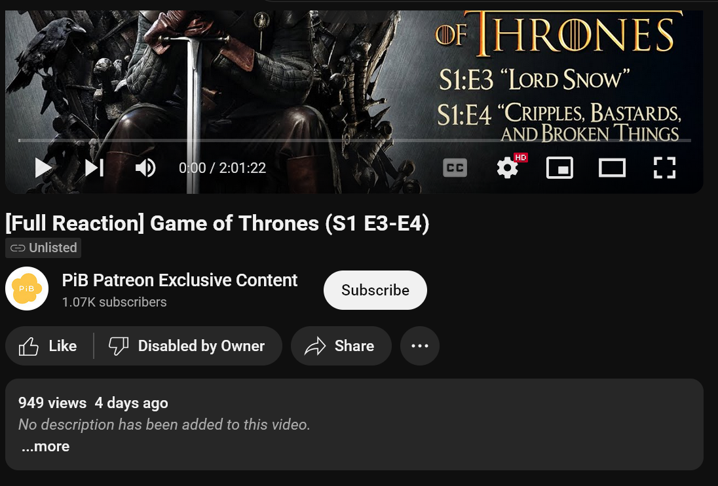Viewport: 718px width, 486px height.
Task: Click the dislike Disabled by Owner button
Action: coord(188,346)
